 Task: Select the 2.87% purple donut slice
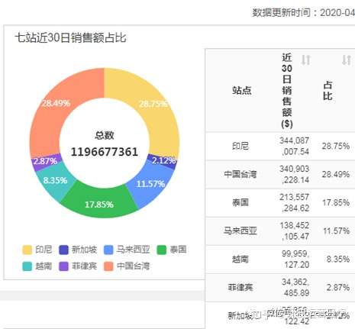click(45, 161)
